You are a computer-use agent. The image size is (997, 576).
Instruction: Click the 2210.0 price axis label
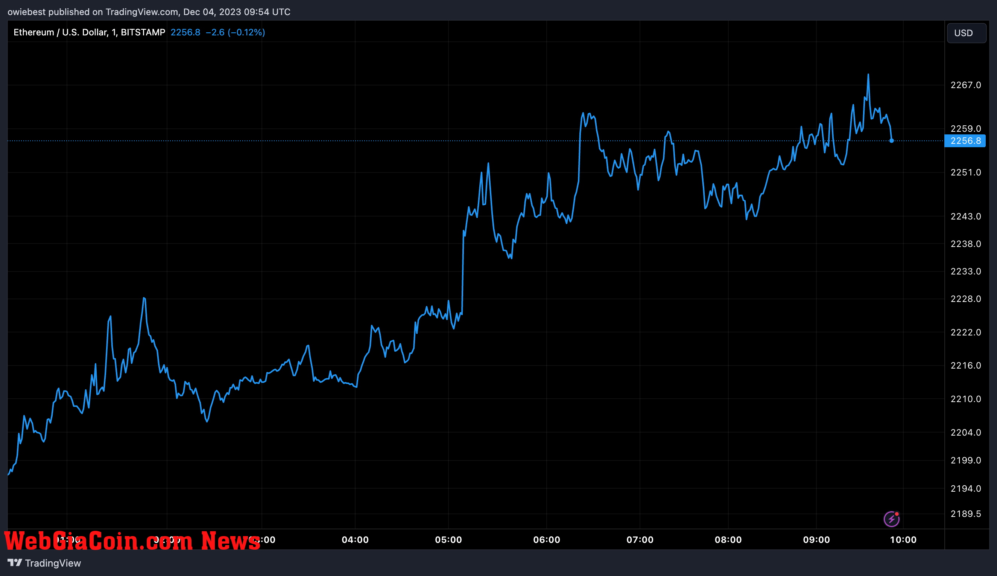point(965,399)
